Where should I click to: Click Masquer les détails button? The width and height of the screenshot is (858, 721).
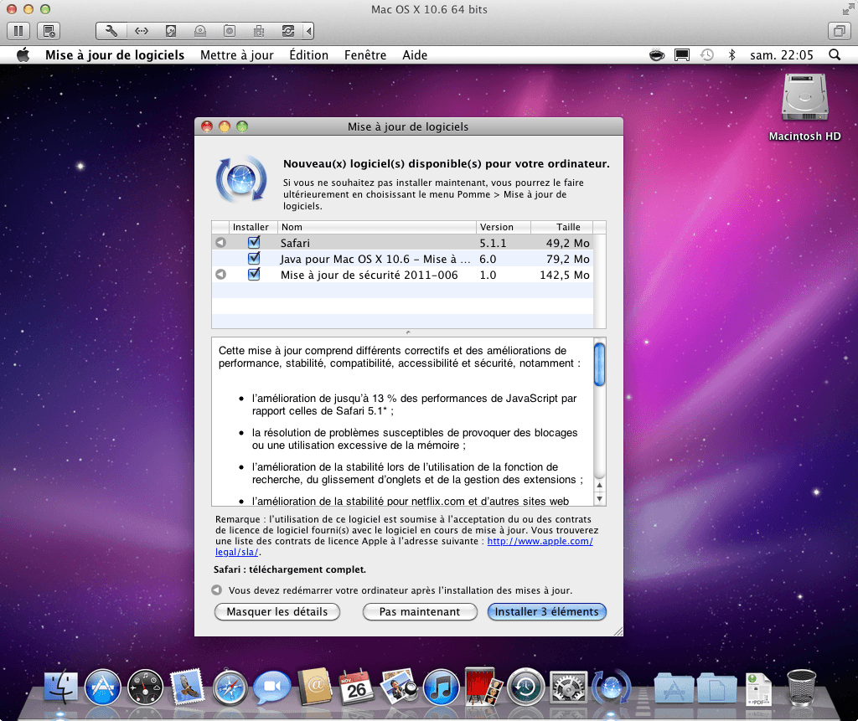click(x=277, y=611)
